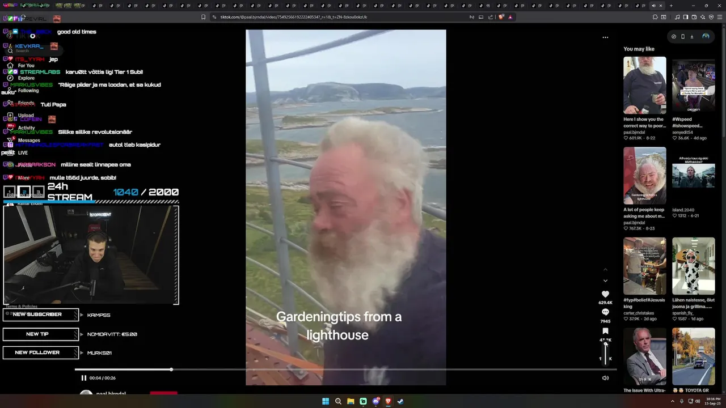The height and width of the screenshot is (408, 726).
Task: Open Windows taskbar search
Action: [338, 401]
